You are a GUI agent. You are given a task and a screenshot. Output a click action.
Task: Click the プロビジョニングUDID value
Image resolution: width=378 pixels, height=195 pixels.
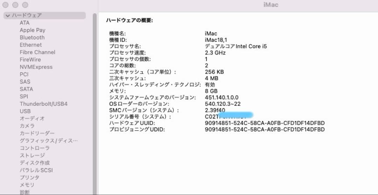[265, 129]
